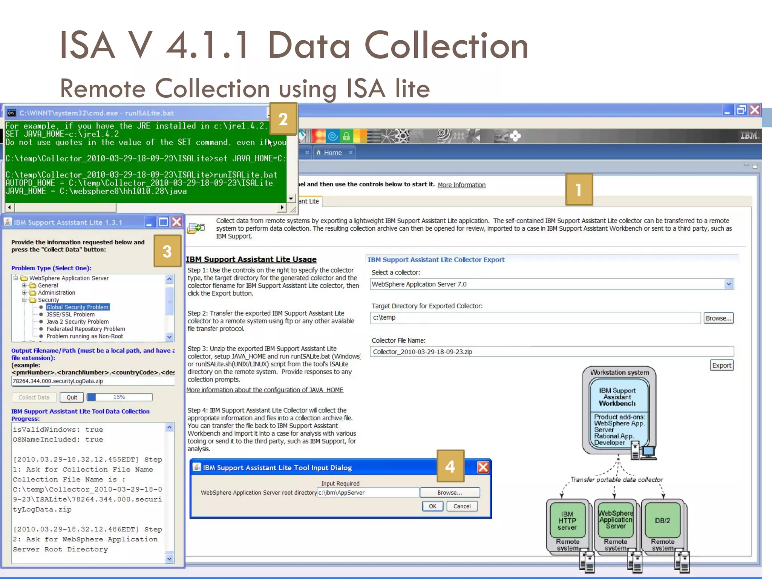Open the IBM Support Assistant Lite tab
Screen dimensions: 772x579
point(310,201)
